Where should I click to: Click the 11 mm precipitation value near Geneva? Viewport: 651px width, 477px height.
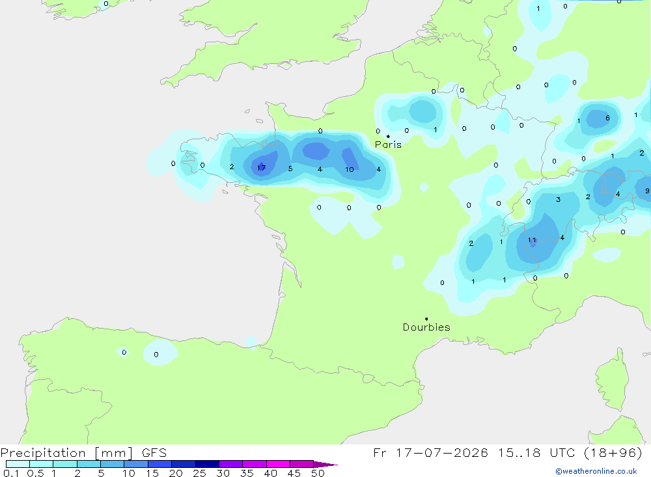532,240
